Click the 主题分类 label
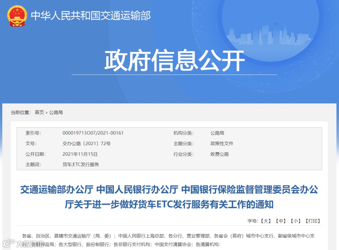Screen dimensions: 339x250 tap(184, 144)
